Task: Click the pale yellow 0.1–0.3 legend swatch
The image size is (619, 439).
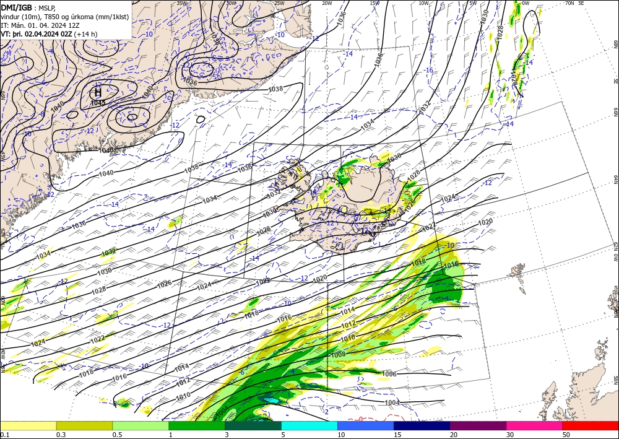Action: tap(28, 425)
